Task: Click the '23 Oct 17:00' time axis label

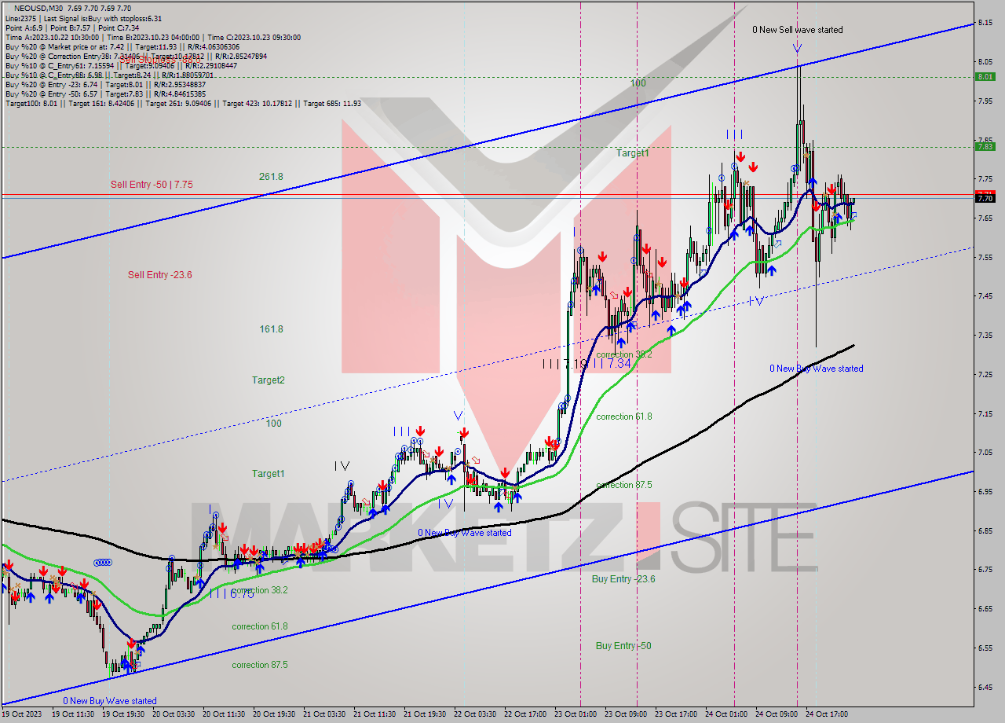Action: 676,714
